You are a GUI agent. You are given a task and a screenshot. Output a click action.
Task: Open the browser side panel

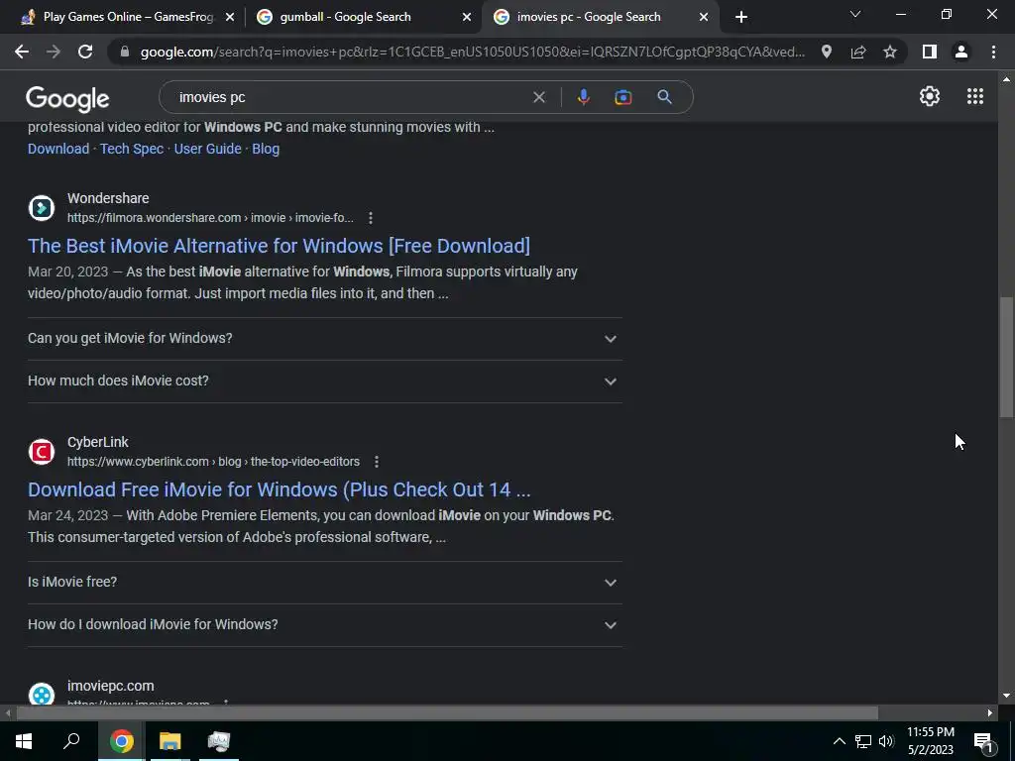[x=930, y=52]
